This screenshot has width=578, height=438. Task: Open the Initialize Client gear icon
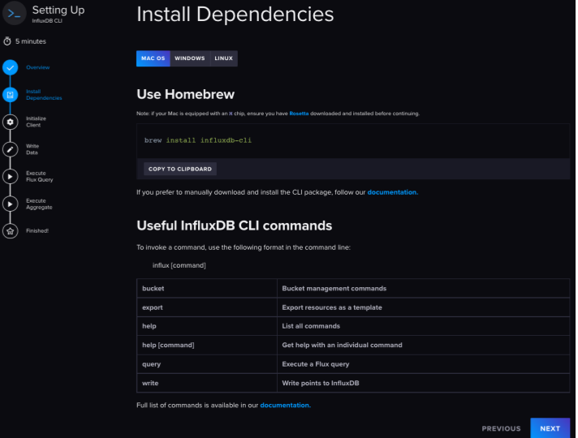11,122
